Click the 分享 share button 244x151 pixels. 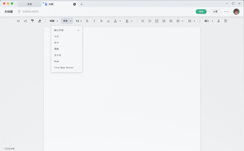215,12
